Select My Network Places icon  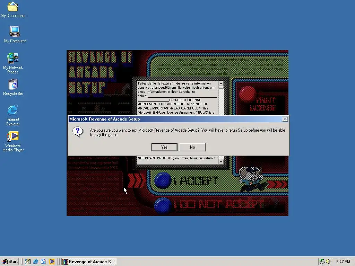(13, 63)
